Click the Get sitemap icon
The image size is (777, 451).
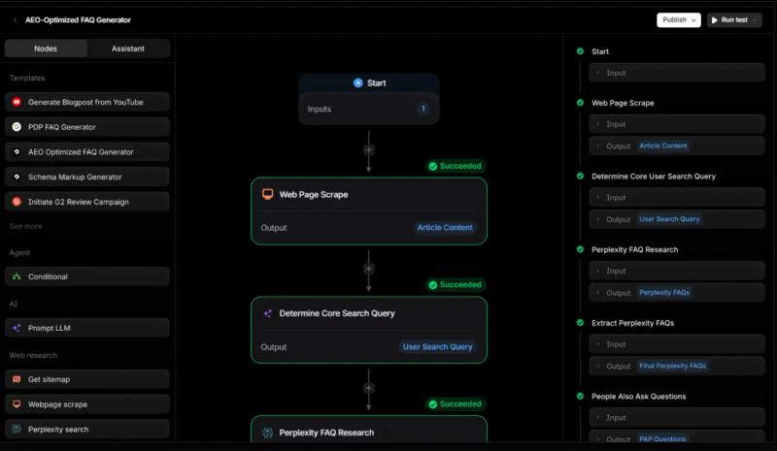click(x=17, y=379)
